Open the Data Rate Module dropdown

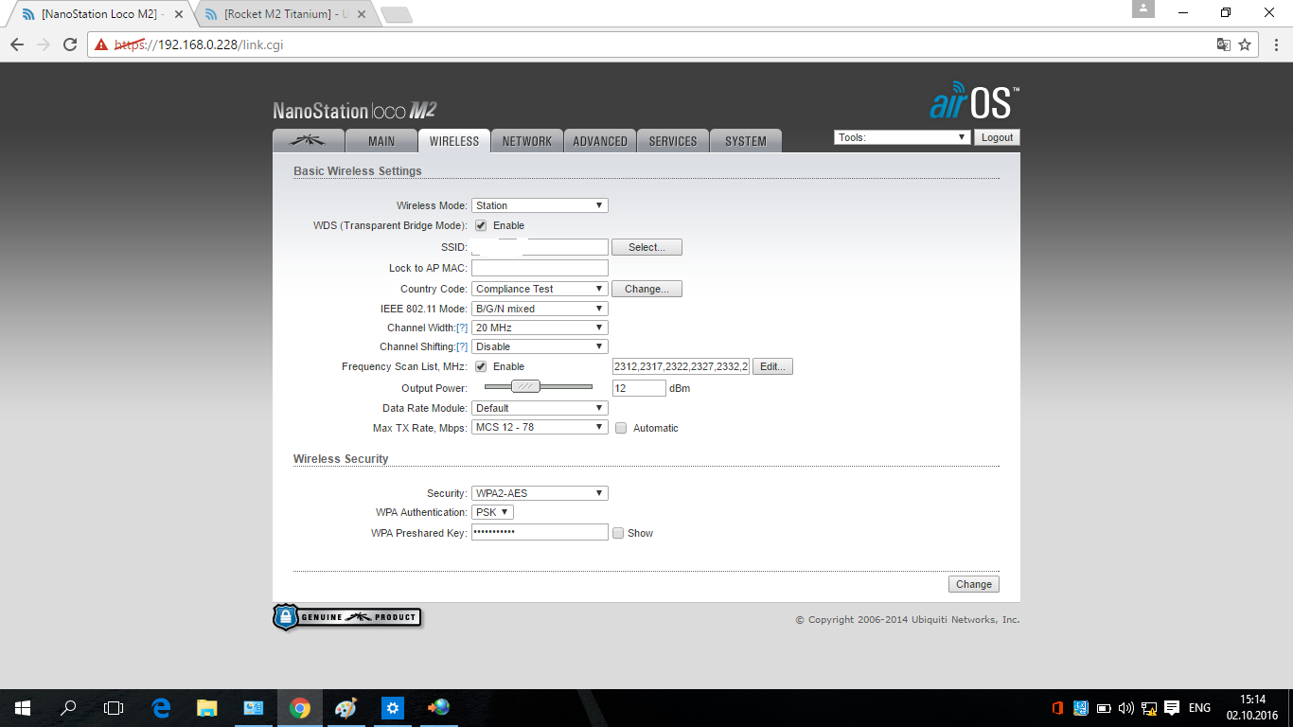[540, 408]
